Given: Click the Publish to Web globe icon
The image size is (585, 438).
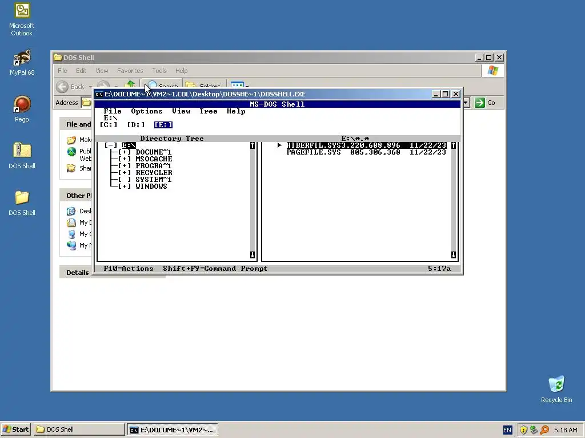Looking at the screenshot, I should click(71, 152).
